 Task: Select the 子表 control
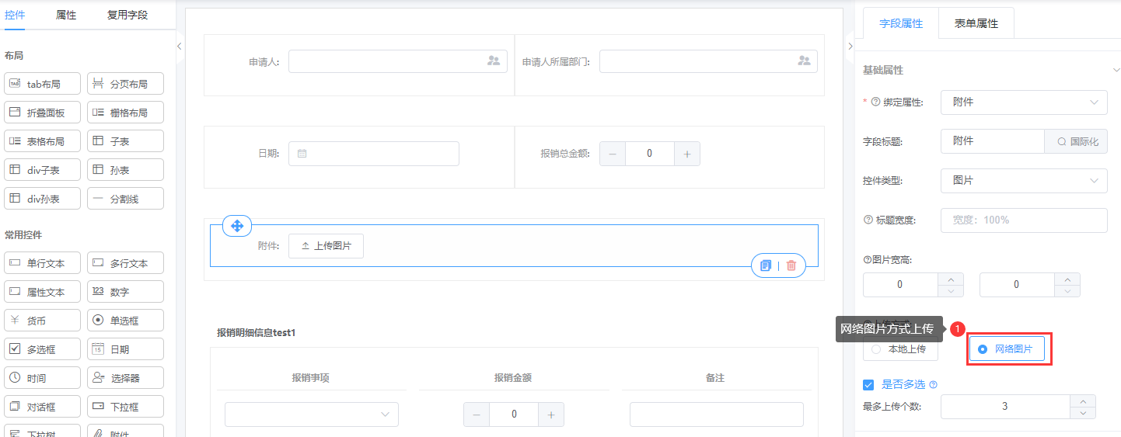pos(125,141)
